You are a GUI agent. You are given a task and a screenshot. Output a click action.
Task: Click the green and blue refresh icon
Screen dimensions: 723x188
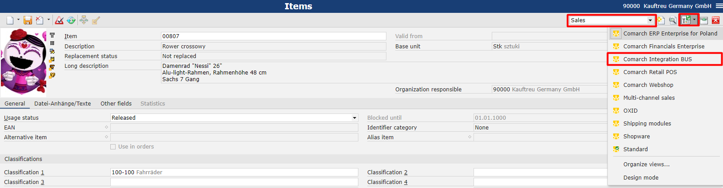pos(71,20)
